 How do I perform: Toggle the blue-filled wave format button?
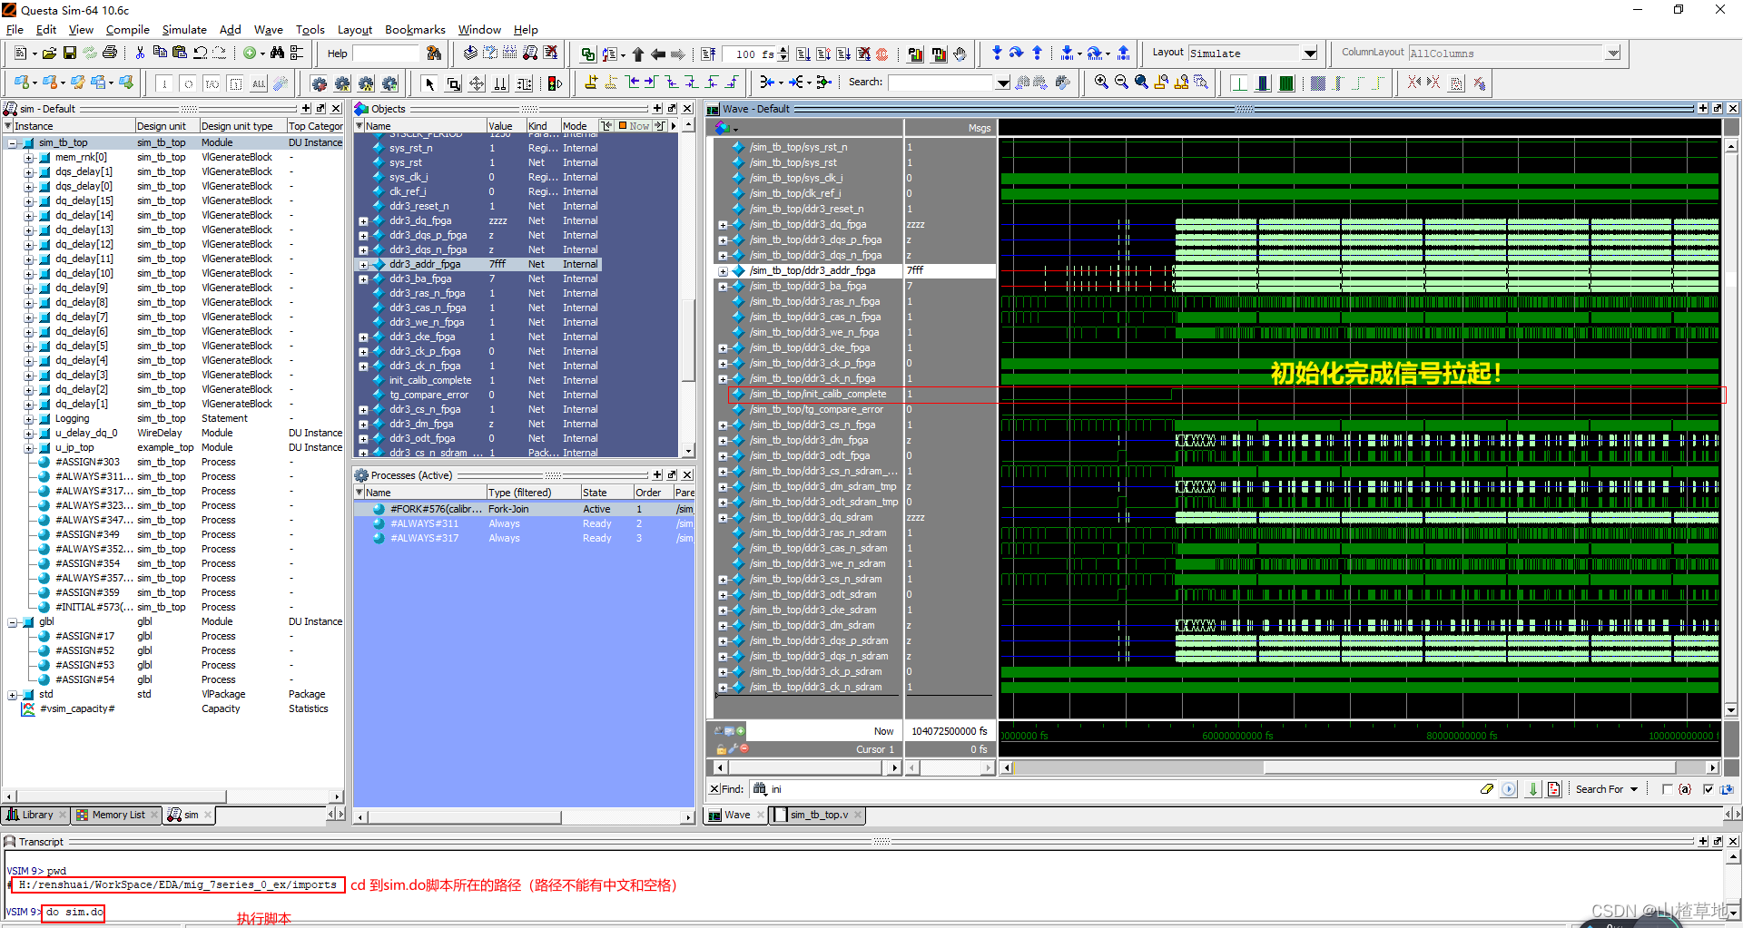(1263, 83)
